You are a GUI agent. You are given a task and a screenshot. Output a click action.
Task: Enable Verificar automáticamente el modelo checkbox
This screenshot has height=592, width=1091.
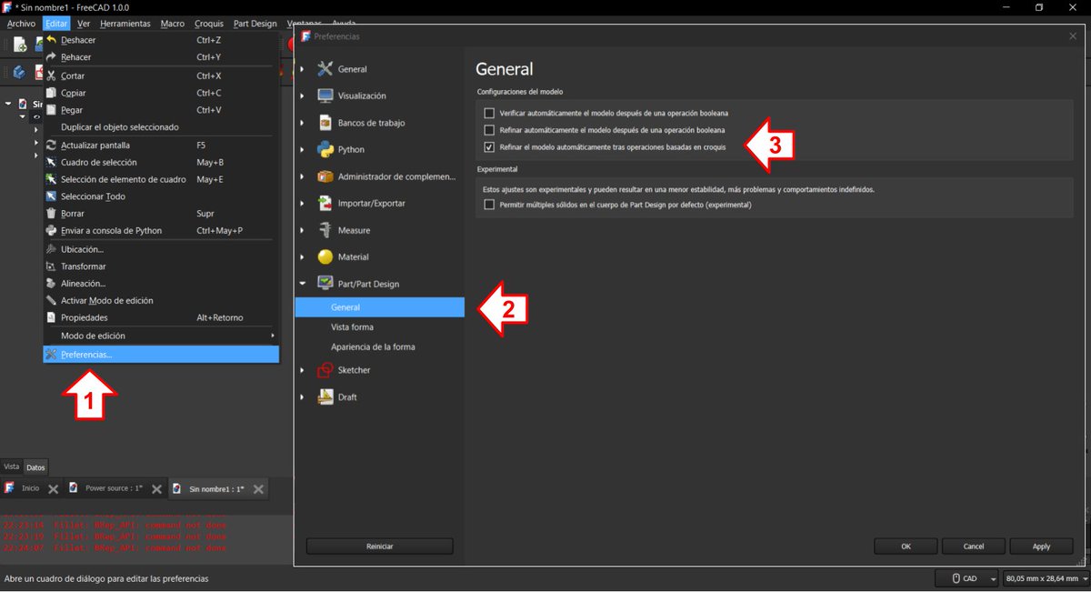(x=489, y=114)
